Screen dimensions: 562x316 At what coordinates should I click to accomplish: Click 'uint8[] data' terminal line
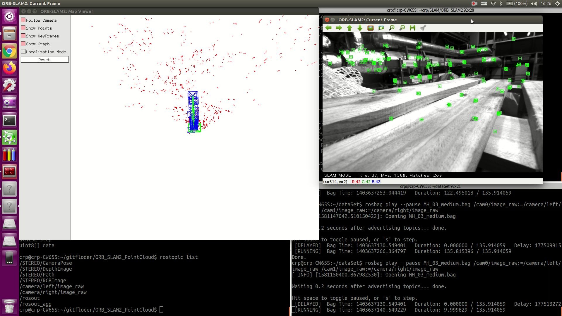pyautogui.click(x=37, y=245)
